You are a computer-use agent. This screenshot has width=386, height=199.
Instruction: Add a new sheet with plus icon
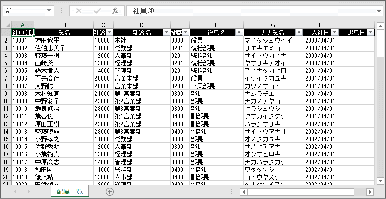point(110,192)
